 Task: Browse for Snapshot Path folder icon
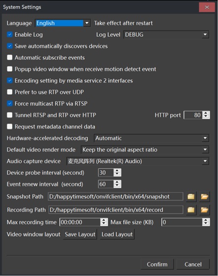[x=191, y=196]
